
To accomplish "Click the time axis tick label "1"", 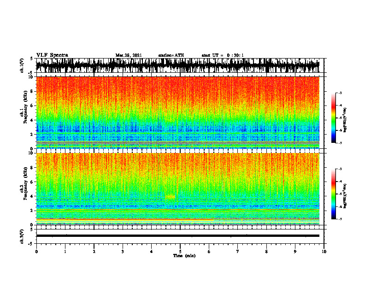I will (x=65, y=252).
